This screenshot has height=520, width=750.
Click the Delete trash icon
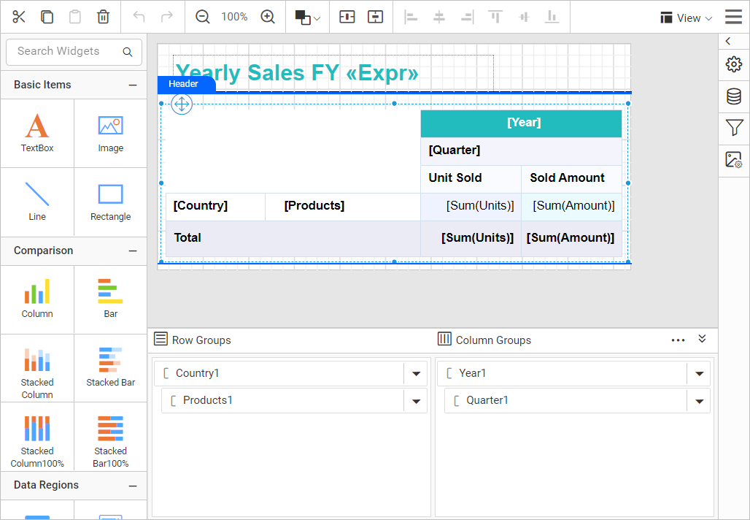104,17
